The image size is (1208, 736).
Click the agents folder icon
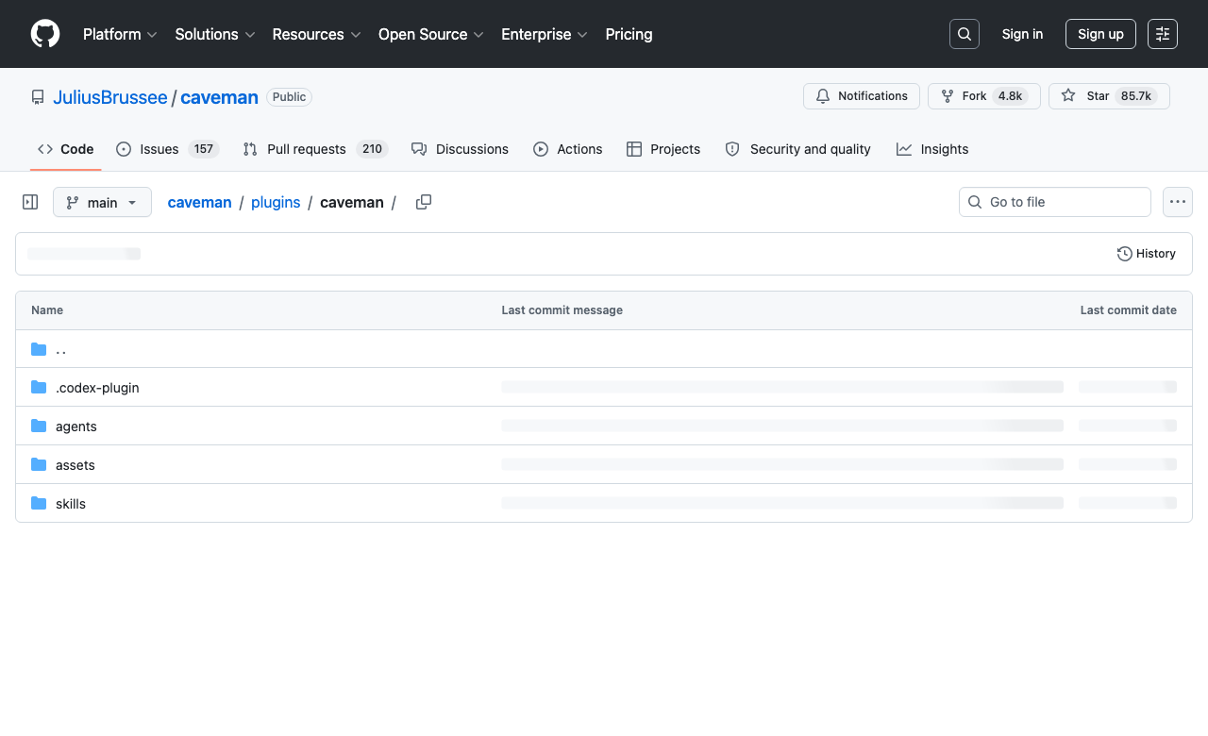pos(39,427)
